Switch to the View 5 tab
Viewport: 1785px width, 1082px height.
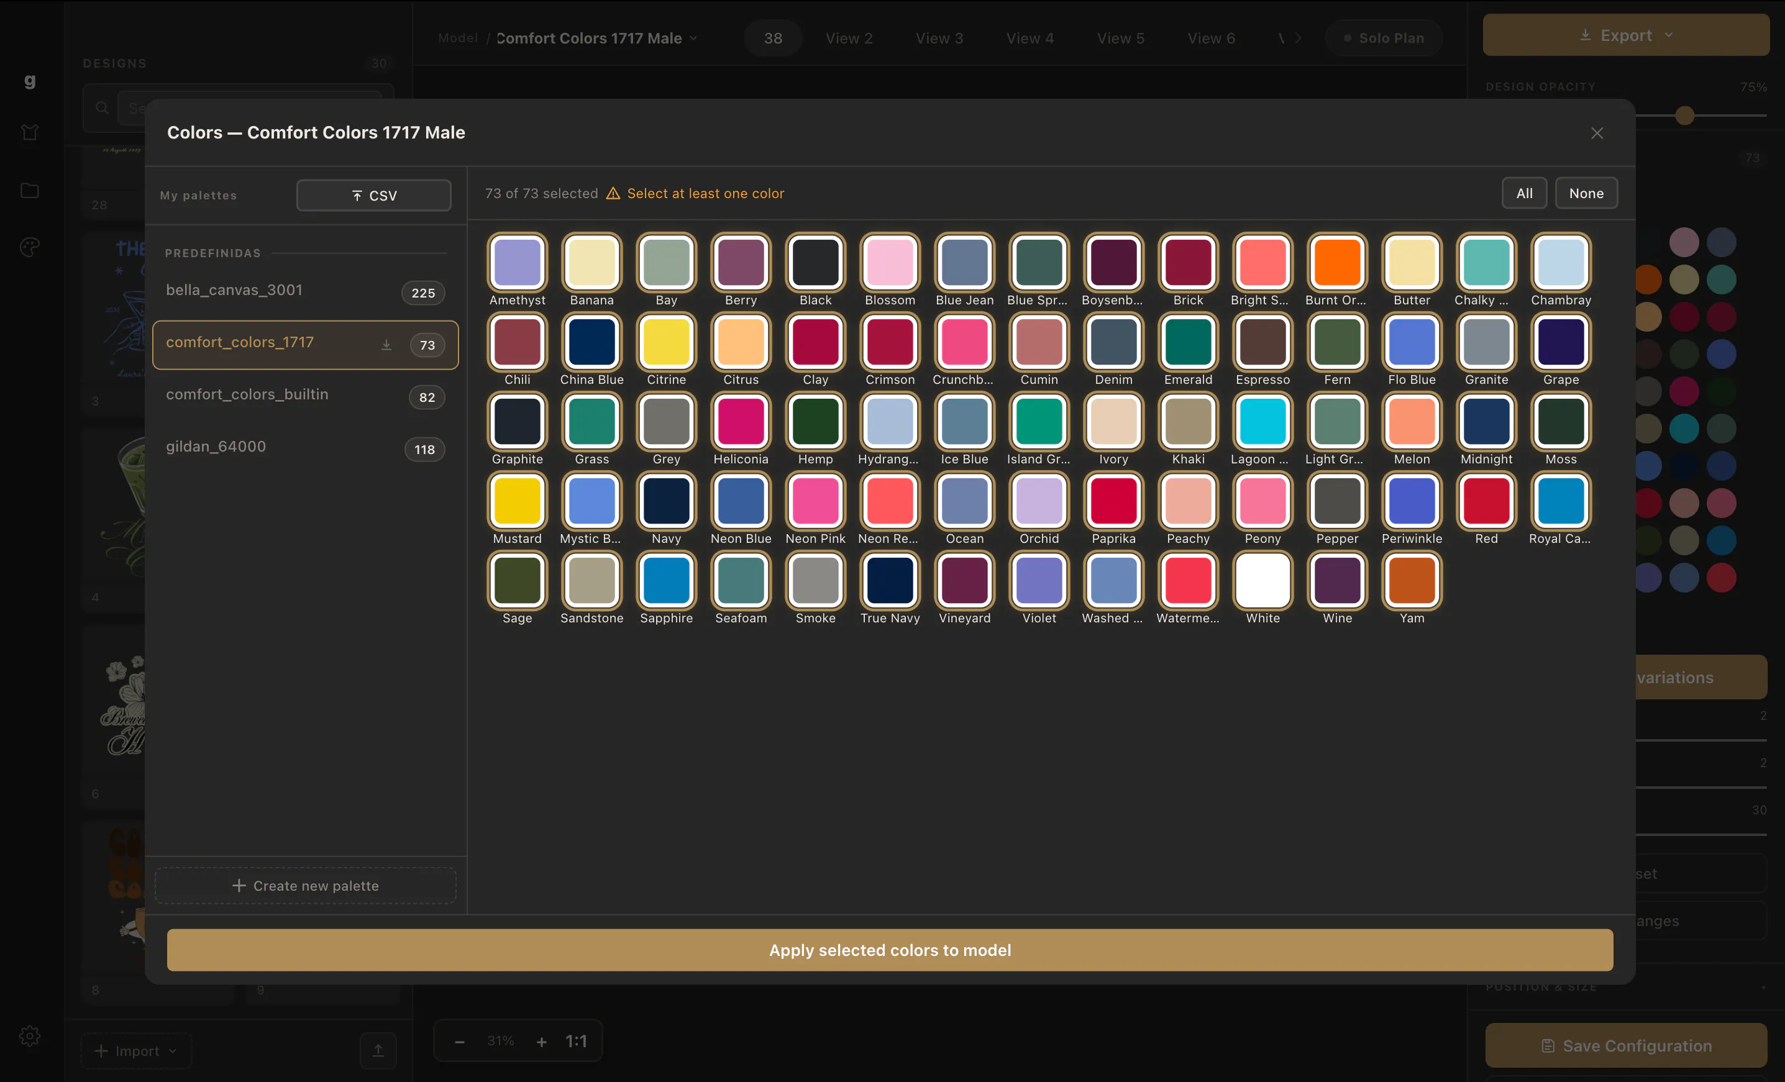click(1120, 38)
